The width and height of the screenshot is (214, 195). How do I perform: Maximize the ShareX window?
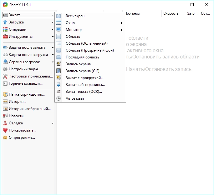(x=192, y=5)
